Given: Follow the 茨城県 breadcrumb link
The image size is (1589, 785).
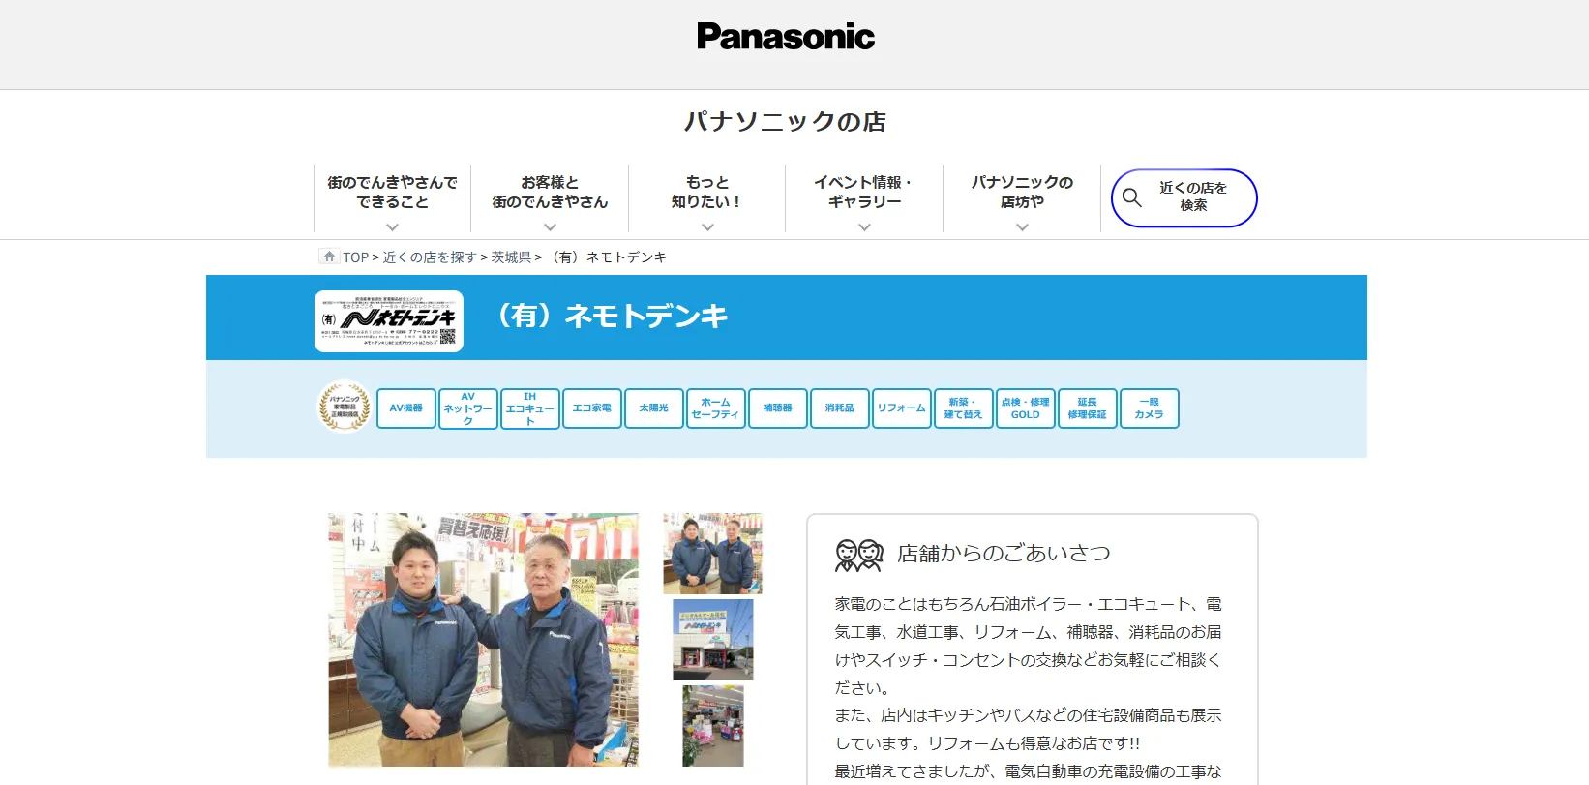Looking at the screenshot, I should pos(511,257).
